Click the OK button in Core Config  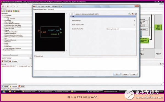[117, 74]
